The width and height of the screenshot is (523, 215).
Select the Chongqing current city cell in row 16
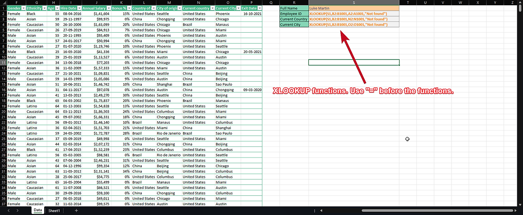(x=228, y=90)
